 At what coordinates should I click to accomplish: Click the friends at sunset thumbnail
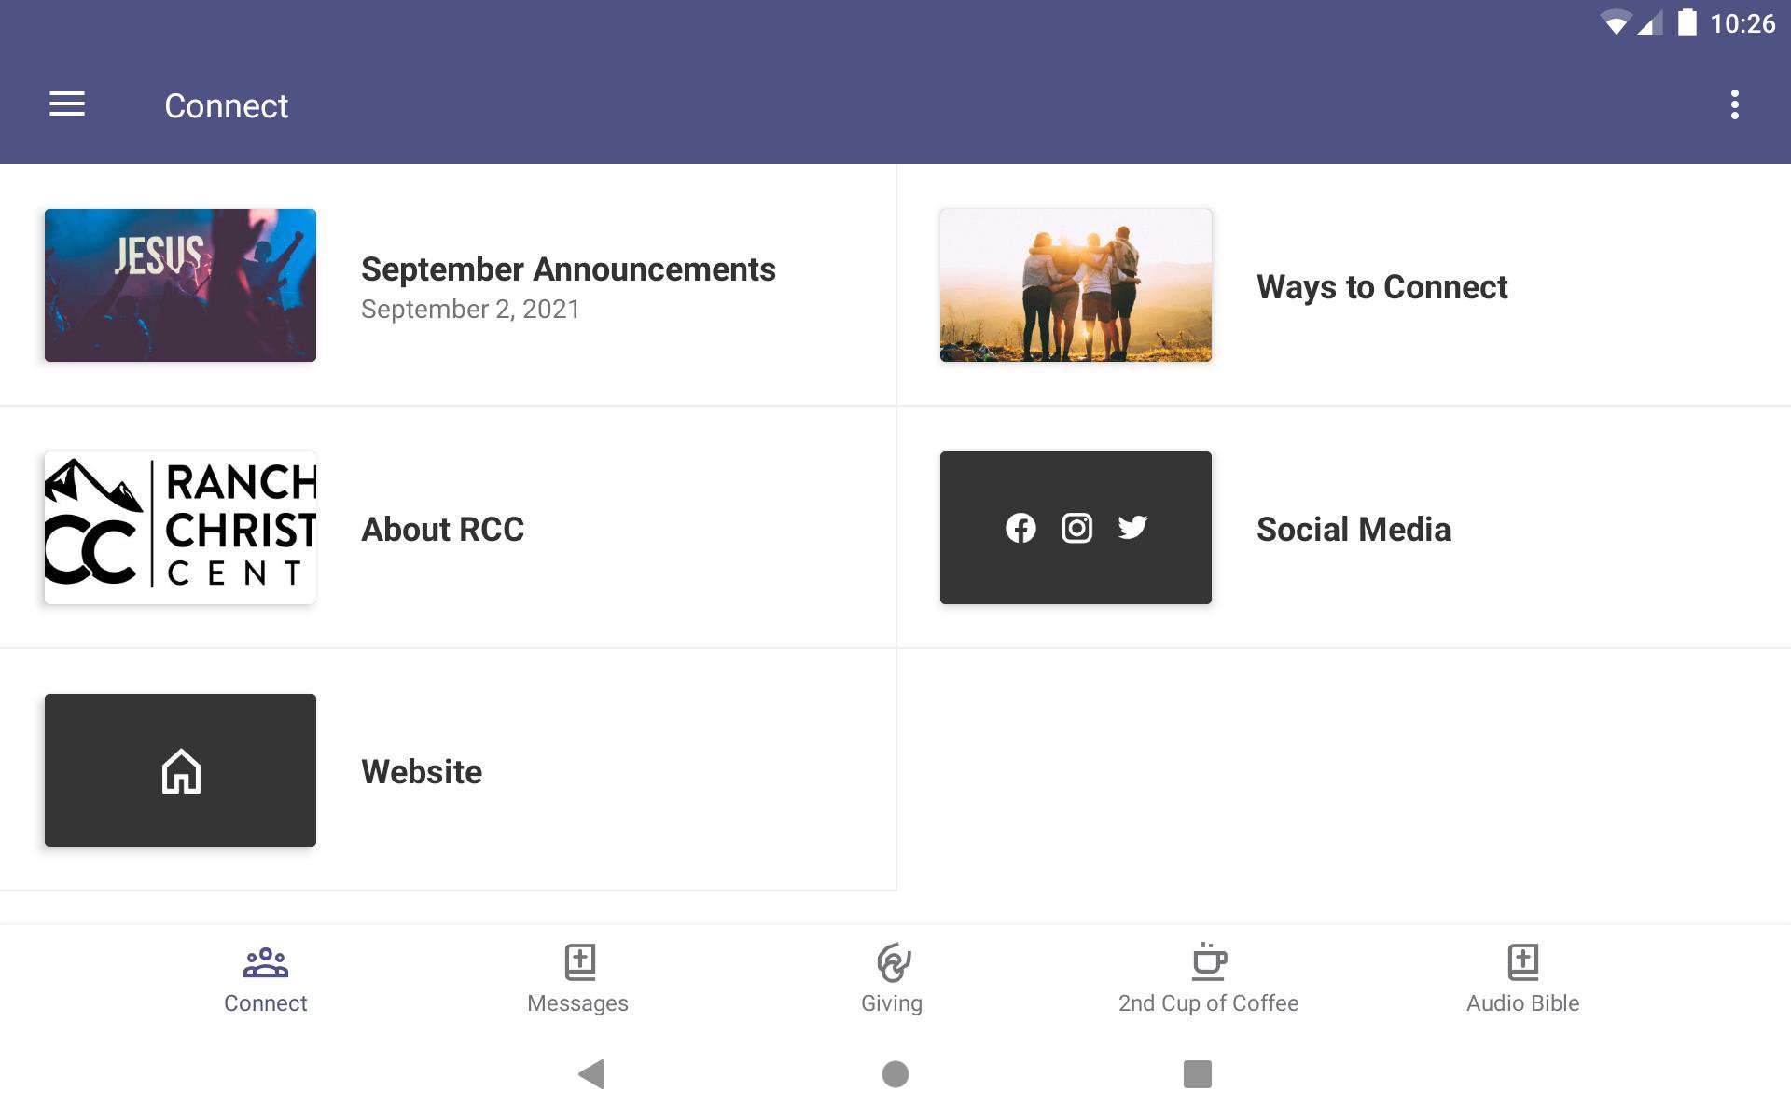click(x=1076, y=285)
